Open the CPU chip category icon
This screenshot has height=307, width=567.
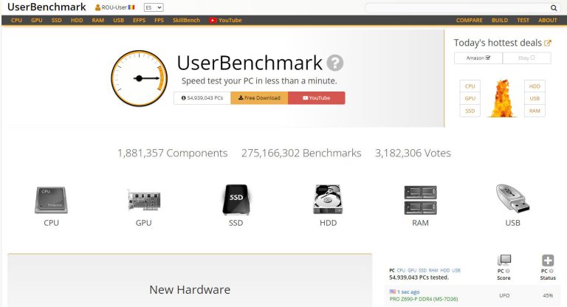click(51, 199)
